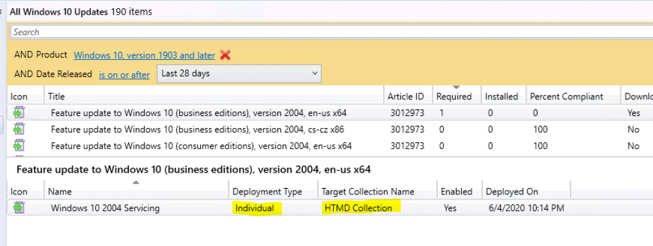The height and width of the screenshot is (246, 653).
Task: Click the icon for en-us x64 business editions update
Action: [x=19, y=113]
